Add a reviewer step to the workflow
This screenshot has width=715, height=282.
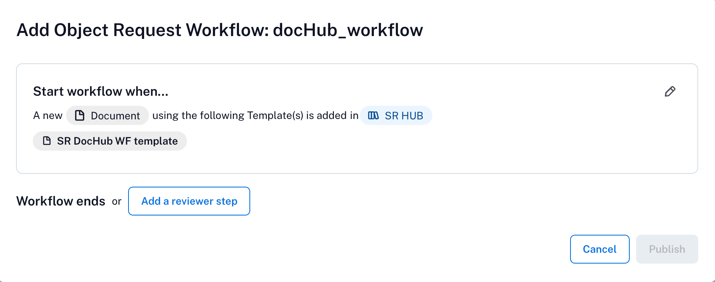tap(189, 201)
